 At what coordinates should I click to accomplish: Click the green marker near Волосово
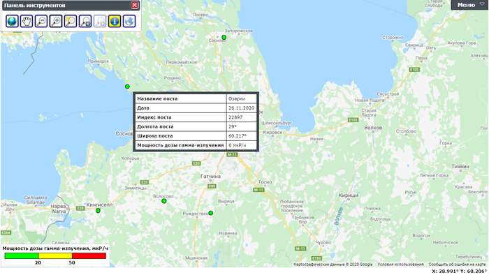click(164, 201)
